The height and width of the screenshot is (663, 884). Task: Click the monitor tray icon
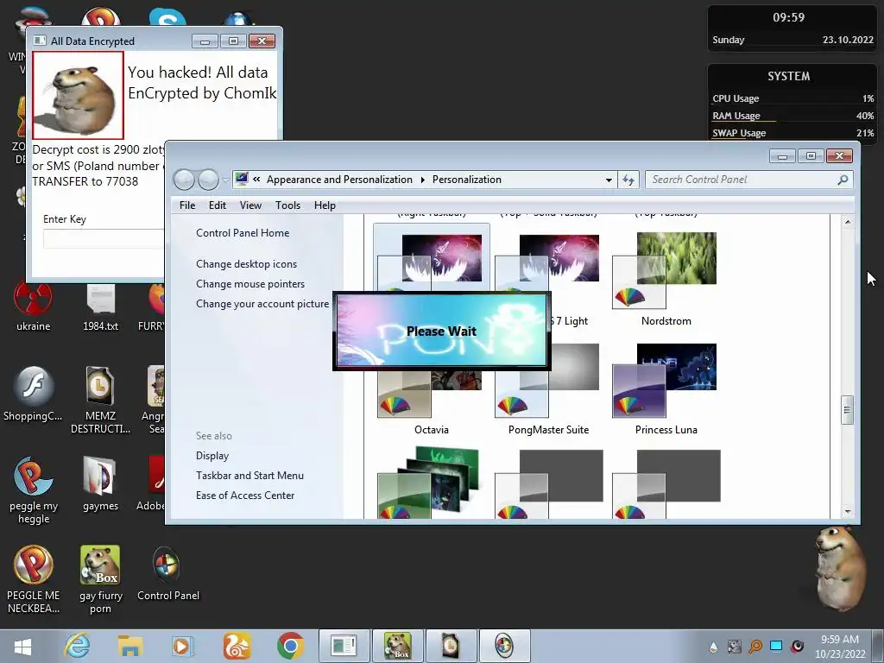pyautogui.click(x=776, y=646)
